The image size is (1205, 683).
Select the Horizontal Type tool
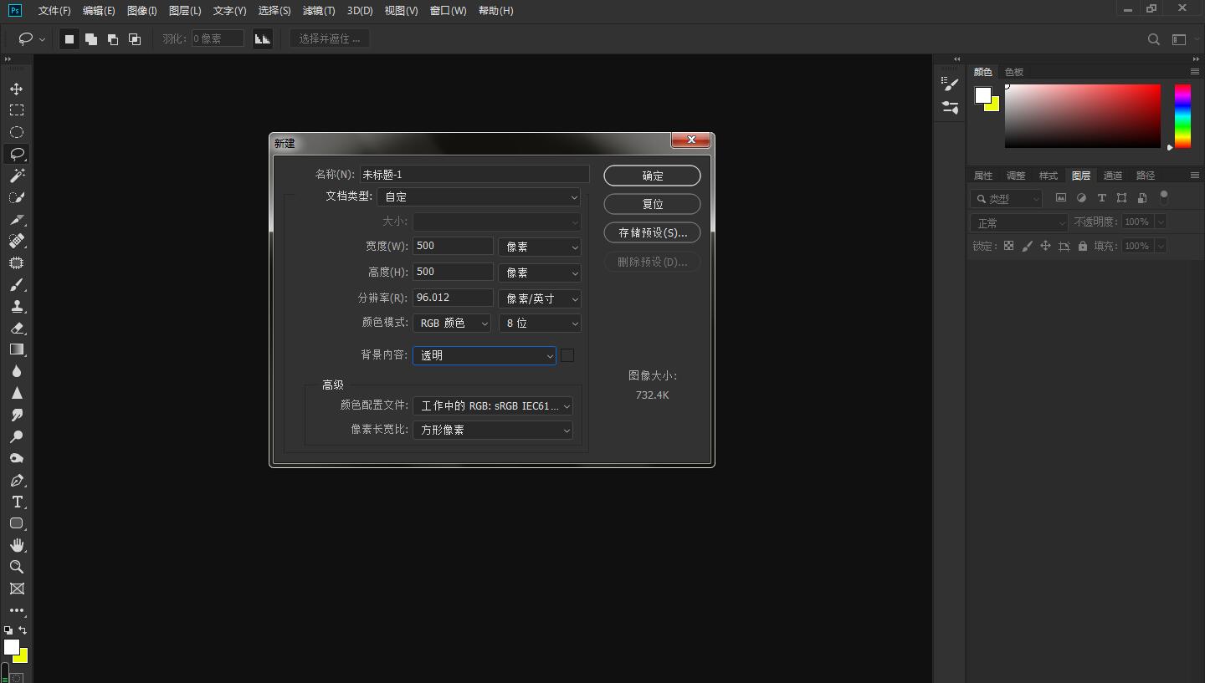17,502
